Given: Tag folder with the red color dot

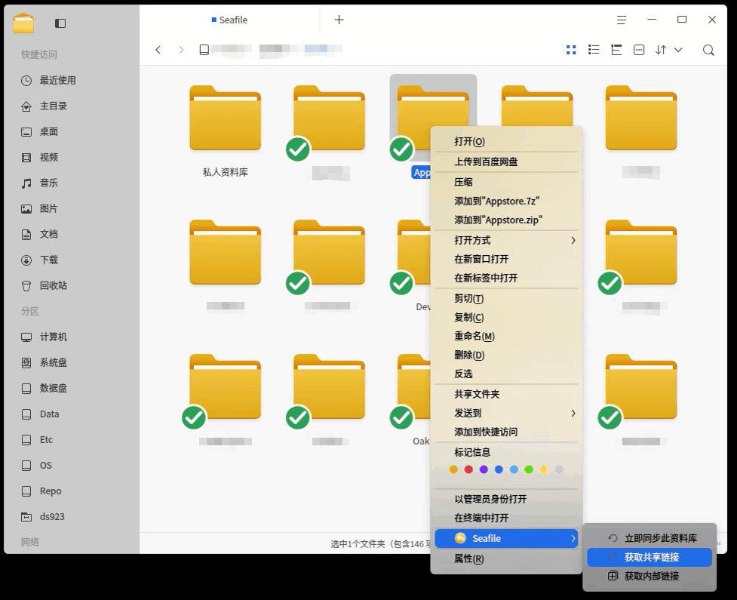Looking at the screenshot, I should (468, 469).
